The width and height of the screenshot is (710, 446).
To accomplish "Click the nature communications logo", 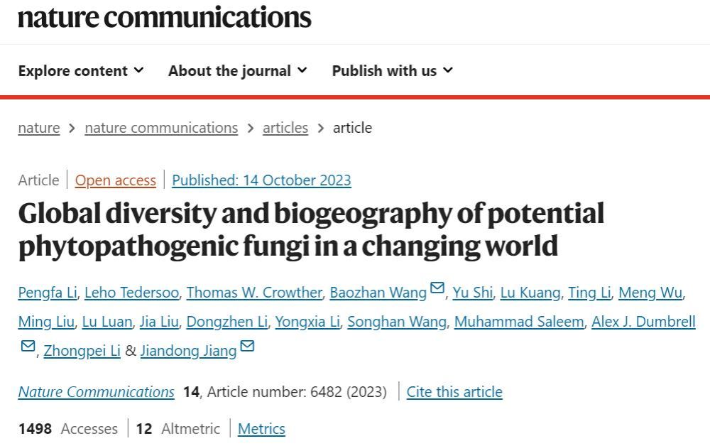I will coord(165,16).
